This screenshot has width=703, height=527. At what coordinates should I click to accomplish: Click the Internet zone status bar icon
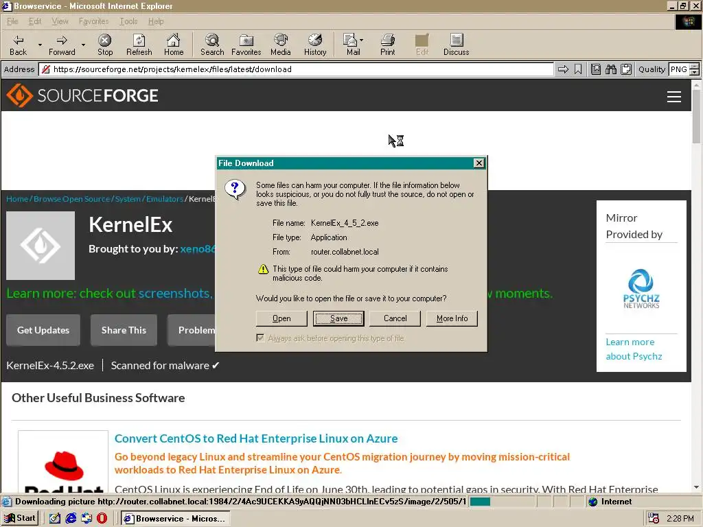tap(592, 502)
